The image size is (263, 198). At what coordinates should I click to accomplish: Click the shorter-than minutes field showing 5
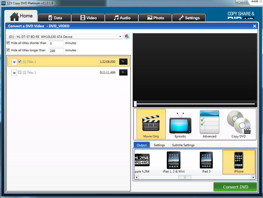click(56, 43)
